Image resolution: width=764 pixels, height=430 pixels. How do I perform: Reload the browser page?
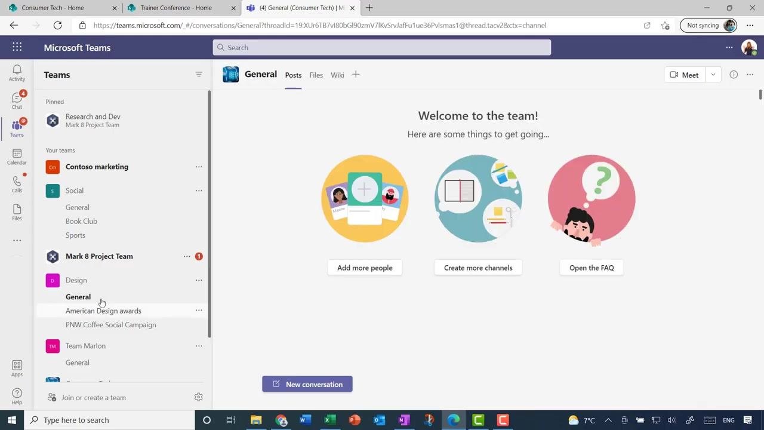point(57,25)
